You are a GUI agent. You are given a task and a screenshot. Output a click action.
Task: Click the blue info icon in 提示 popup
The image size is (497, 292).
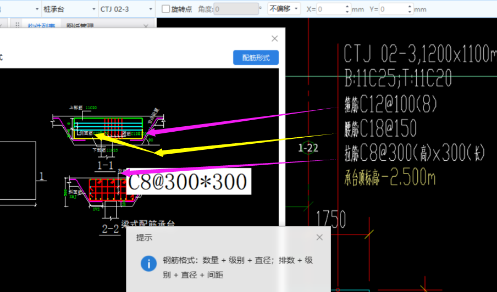coord(148,263)
